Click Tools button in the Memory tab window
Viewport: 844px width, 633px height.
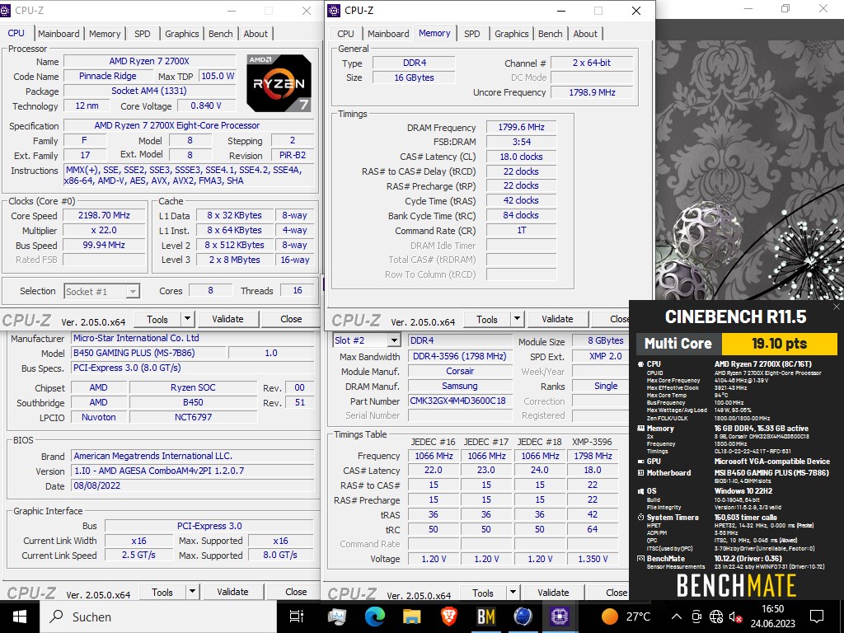coord(487,319)
